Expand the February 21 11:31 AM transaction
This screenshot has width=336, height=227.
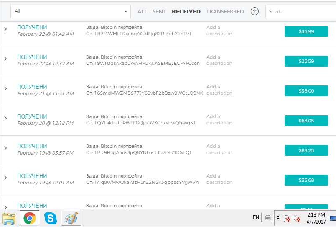click(x=5, y=88)
